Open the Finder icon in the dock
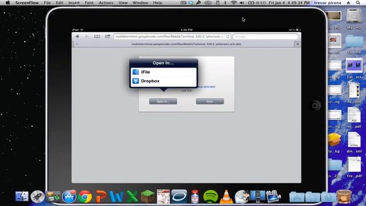Viewport: 366px width, 206px height. (22, 196)
